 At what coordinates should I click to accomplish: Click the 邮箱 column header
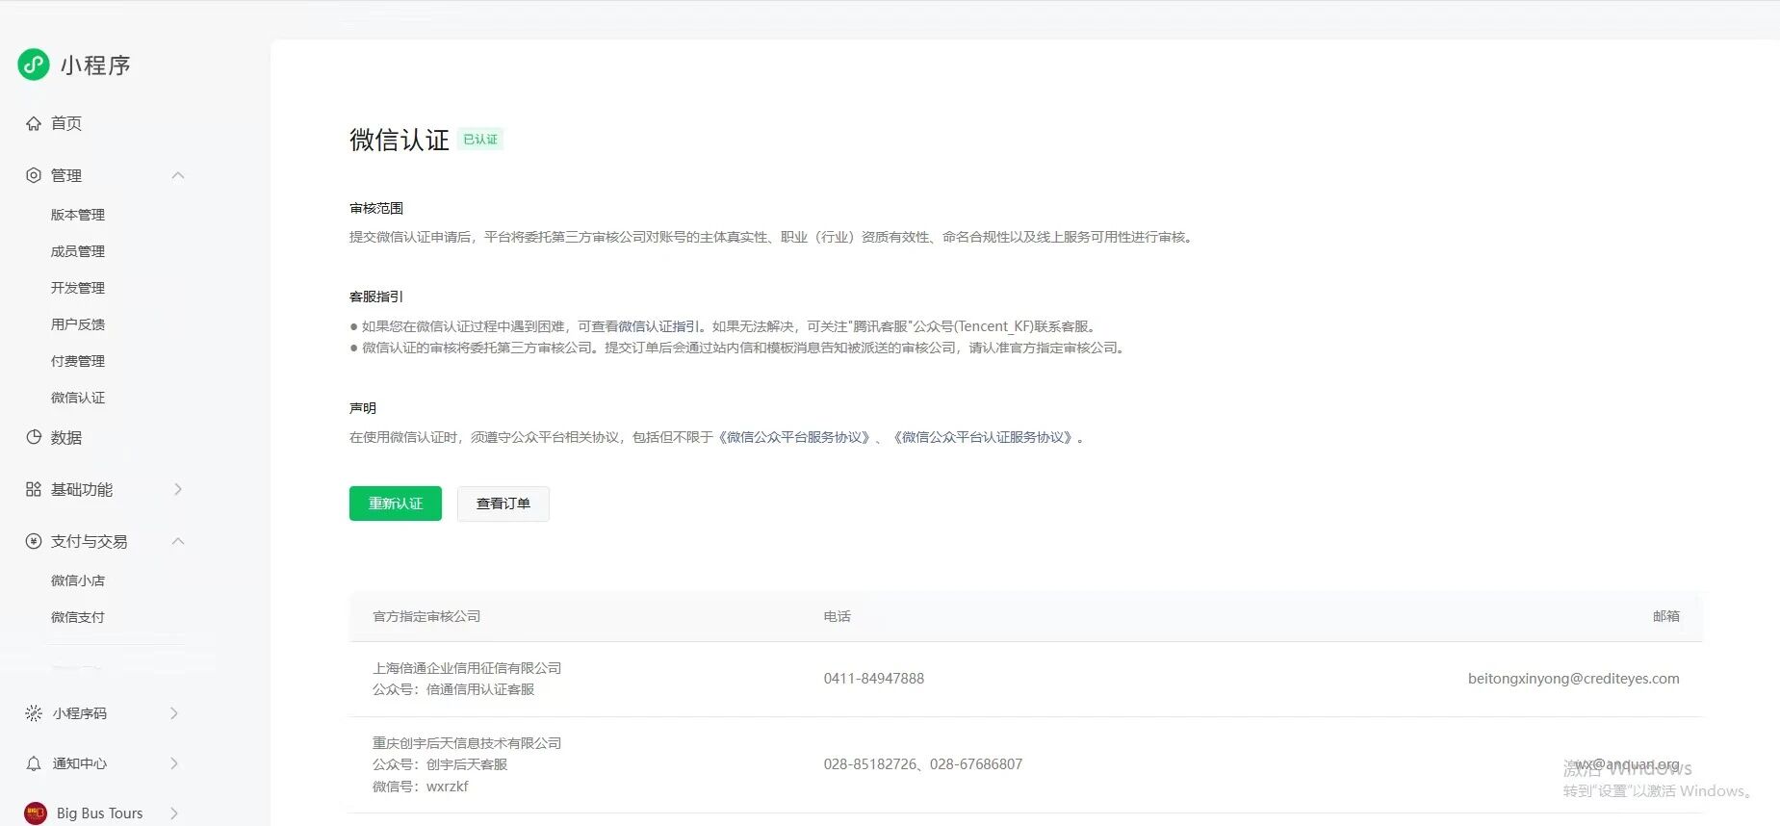tap(1666, 616)
